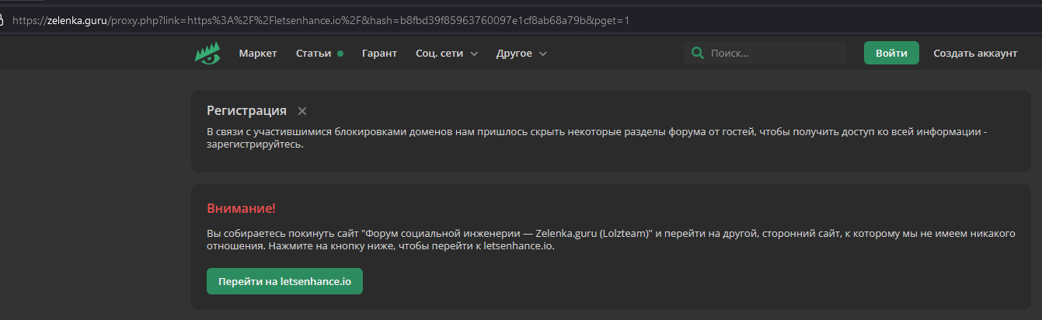Focus the Поиск search input field
This screenshot has width=1042, height=320.
[773, 53]
